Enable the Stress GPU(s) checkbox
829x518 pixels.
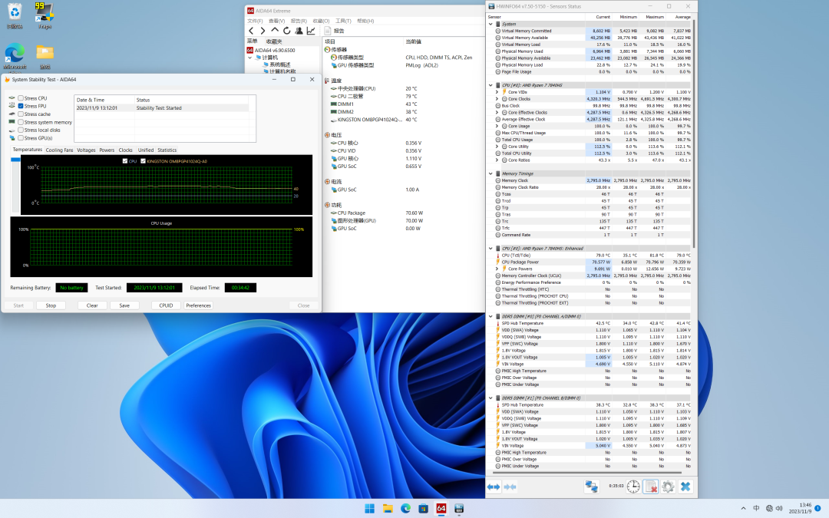[21, 138]
